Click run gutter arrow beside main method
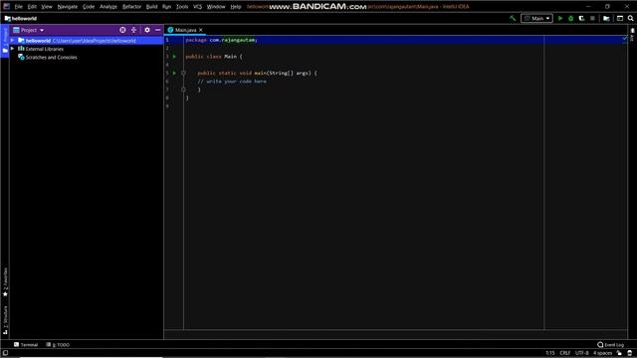 (x=175, y=73)
